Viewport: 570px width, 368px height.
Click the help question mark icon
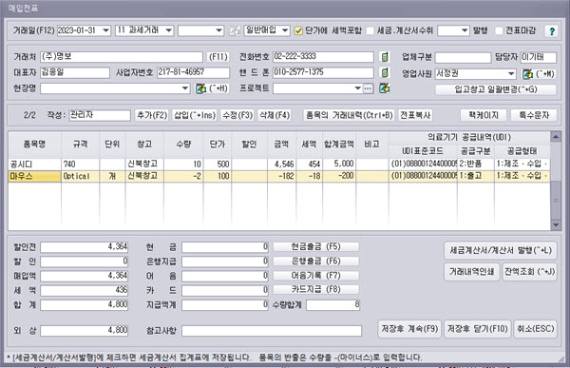click(551, 31)
